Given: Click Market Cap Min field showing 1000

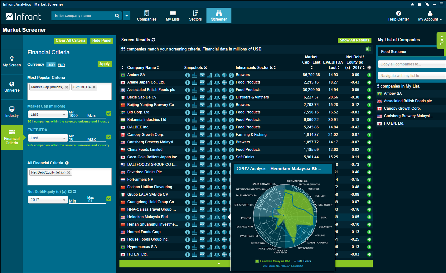Looking at the screenshot, I should pos(77,115).
